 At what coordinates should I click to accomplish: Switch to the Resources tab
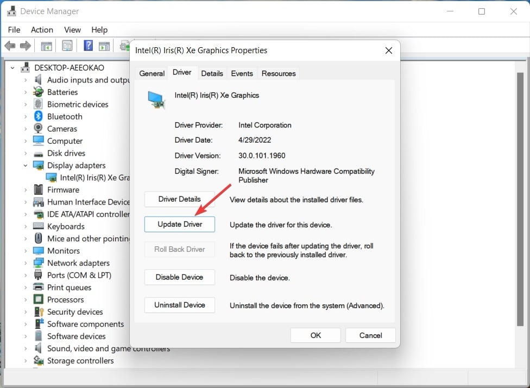tap(279, 73)
